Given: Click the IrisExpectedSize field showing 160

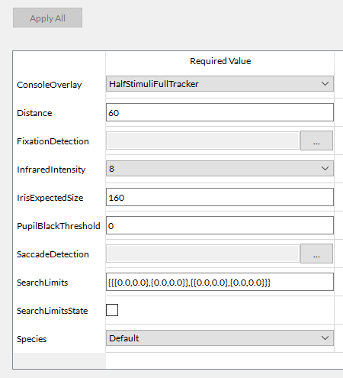Looking at the screenshot, I should 220,197.
